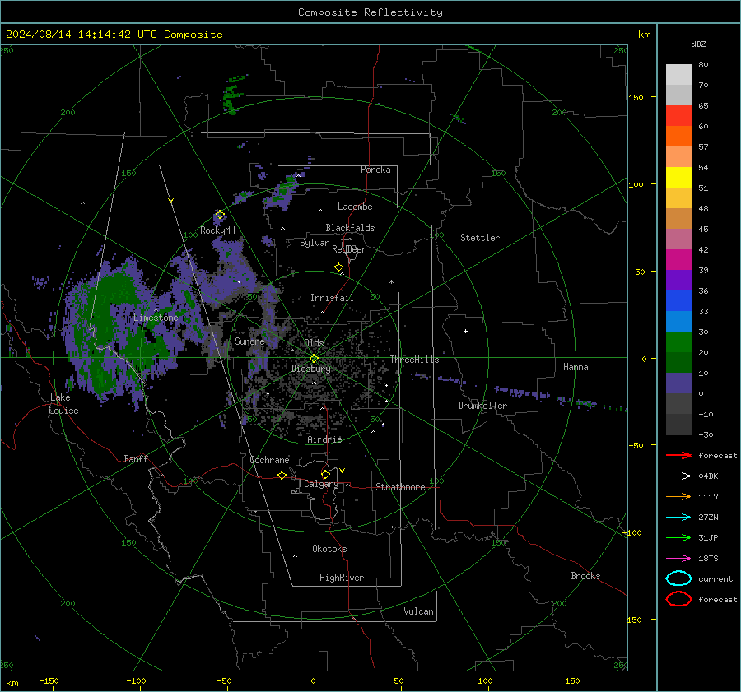This screenshot has height=692, width=741.
Task: Click the Blackfalds town label
Action: (350, 228)
